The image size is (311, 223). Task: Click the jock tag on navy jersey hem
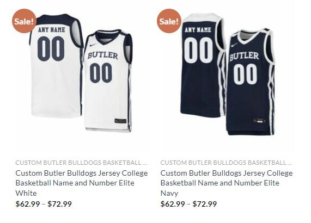[x=260, y=121]
